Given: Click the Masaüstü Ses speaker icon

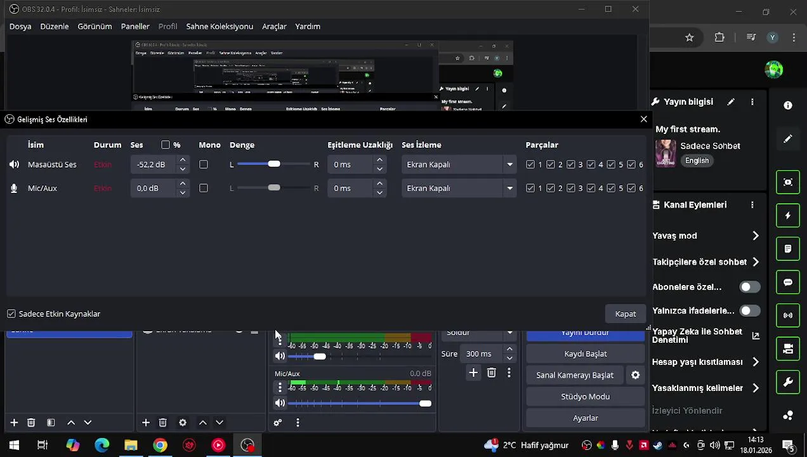Looking at the screenshot, I should coord(14,164).
